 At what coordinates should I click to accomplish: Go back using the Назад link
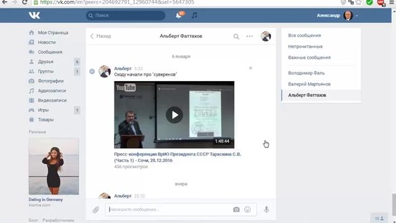click(100, 36)
